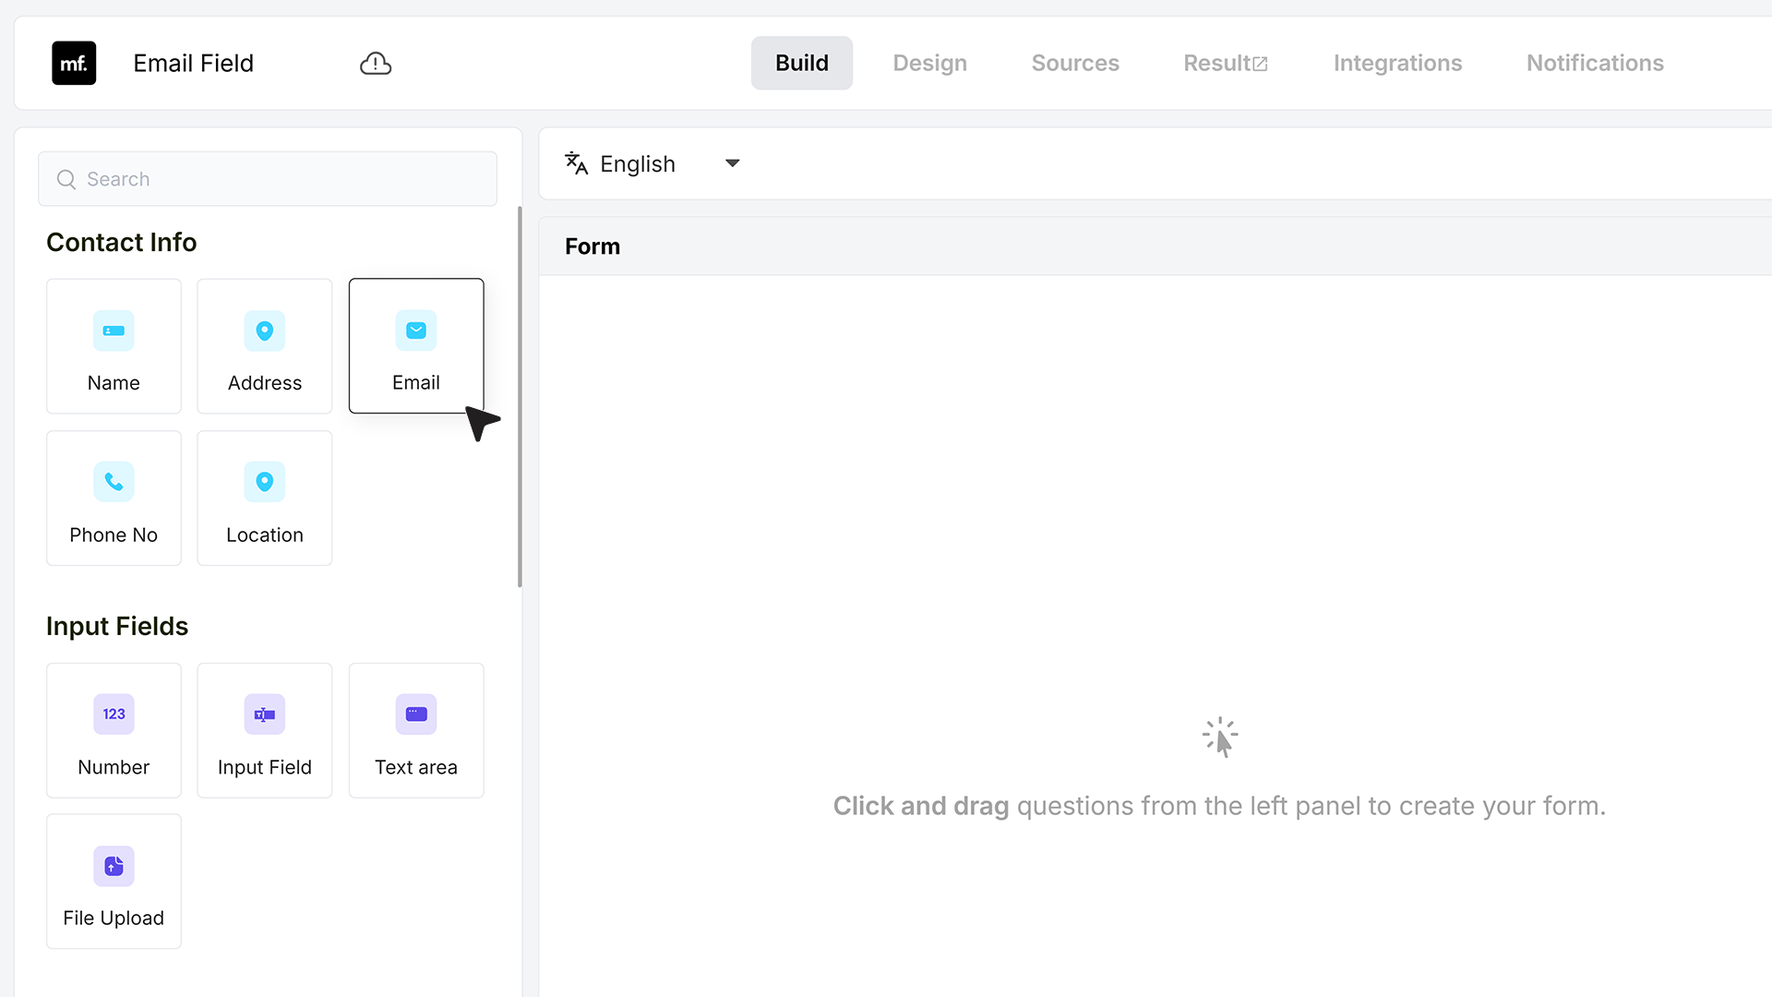Select the File Upload field card
Screen dimensions: 1772x997
pyautogui.click(x=114, y=882)
